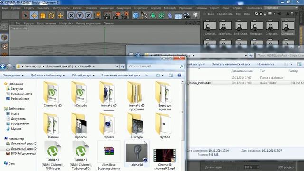Toggle the Z axis lock
Image resolution: width=304 pixels, height=171 pixels.
(x=88, y=16)
